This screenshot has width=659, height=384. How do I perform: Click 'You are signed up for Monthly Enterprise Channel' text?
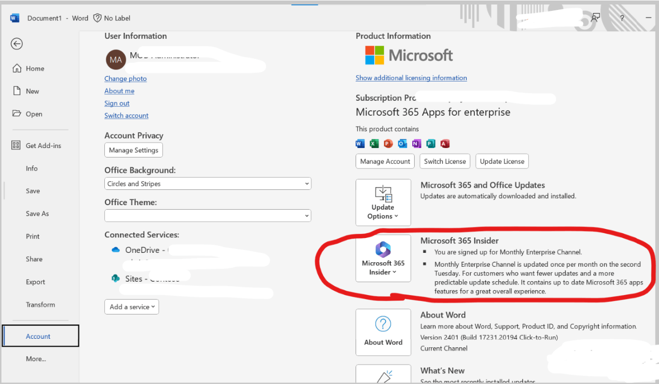point(508,252)
